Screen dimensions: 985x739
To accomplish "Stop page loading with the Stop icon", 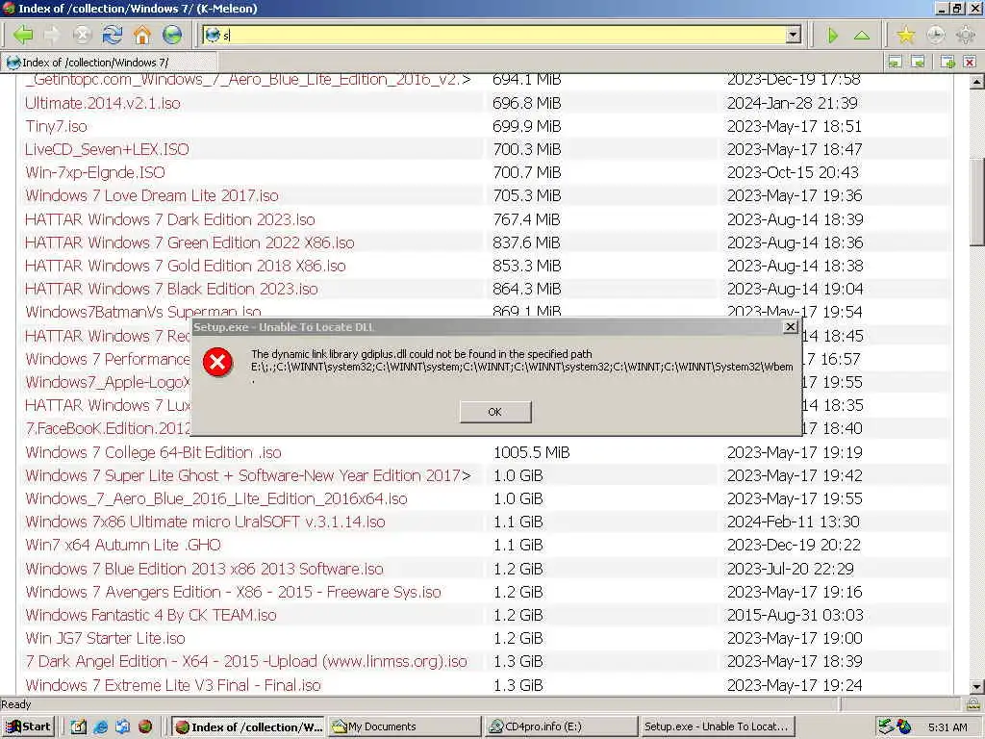I will click(x=83, y=35).
